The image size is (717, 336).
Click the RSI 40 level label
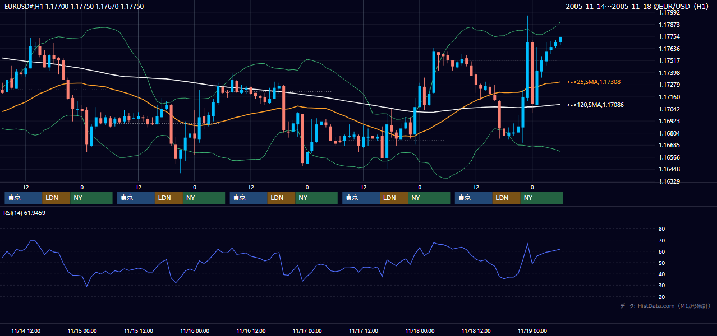[661, 274]
